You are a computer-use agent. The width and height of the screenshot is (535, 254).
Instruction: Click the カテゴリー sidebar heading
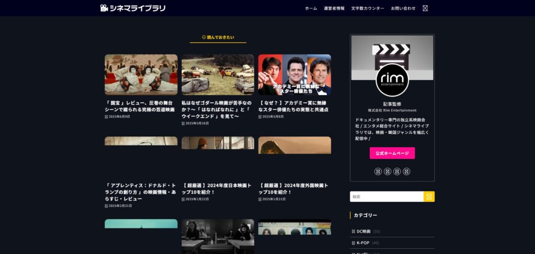pyautogui.click(x=365, y=215)
